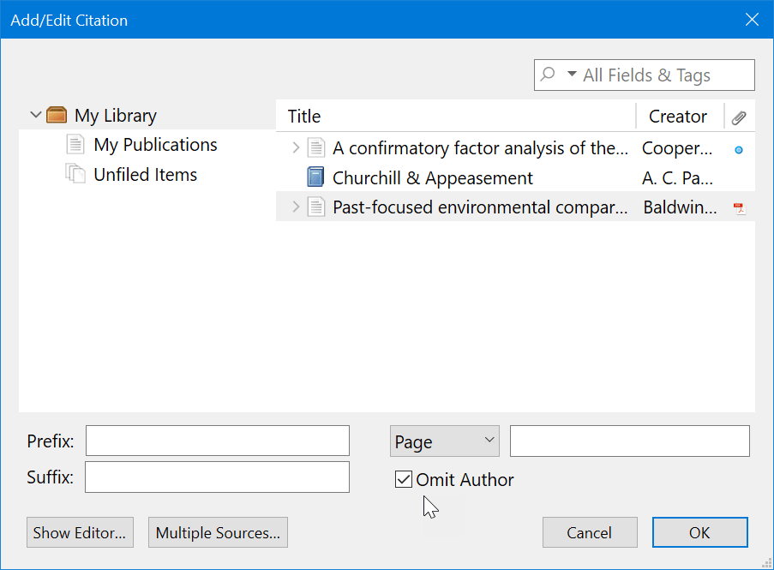774x570 pixels.
Task: Expand the confirmatory factor analysis item row
Action: point(297,147)
